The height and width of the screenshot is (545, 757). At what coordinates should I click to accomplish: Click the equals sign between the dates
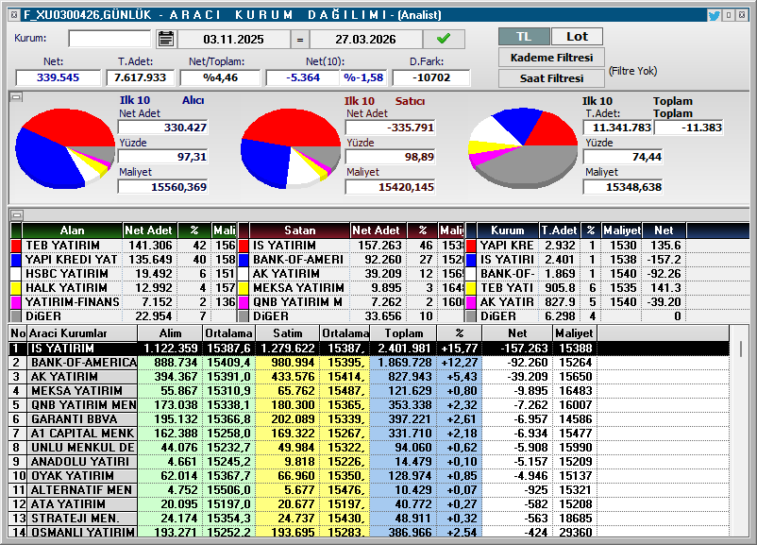tap(299, 40)
